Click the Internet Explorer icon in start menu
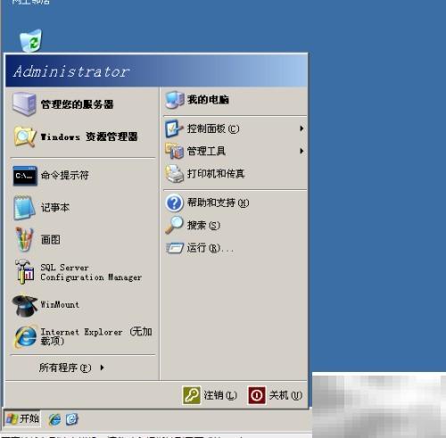 point(26,337)
